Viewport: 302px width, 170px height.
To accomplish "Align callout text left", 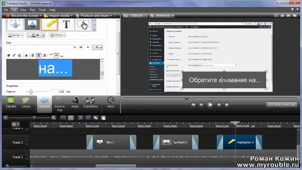I will 33,56.
